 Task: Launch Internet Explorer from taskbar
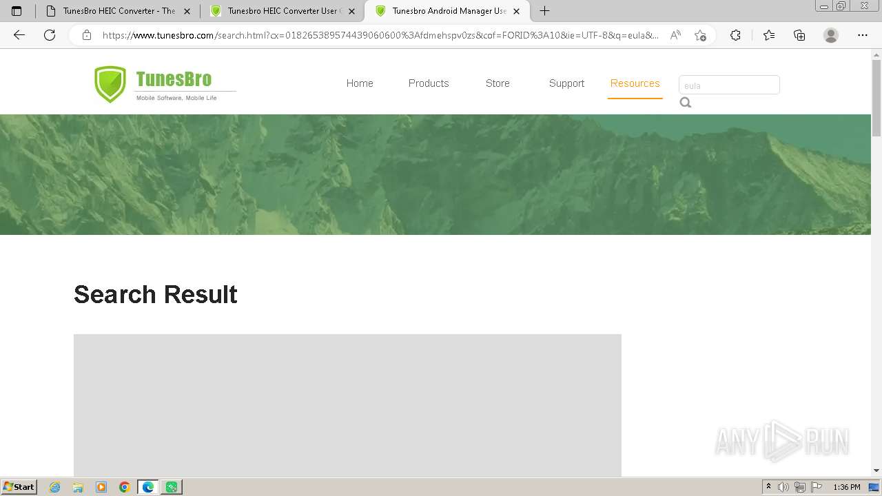point(55,487)
